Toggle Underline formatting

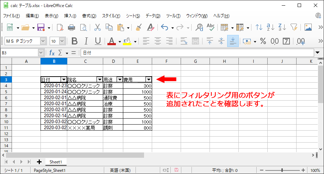[x=98, y=41]
